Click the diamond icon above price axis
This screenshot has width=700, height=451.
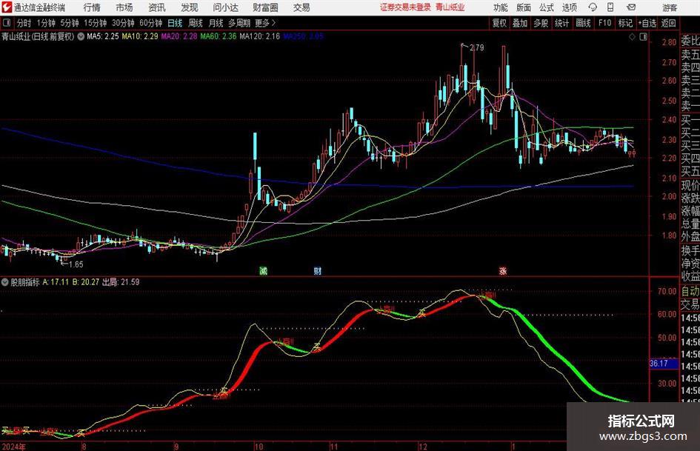point(632,36)
